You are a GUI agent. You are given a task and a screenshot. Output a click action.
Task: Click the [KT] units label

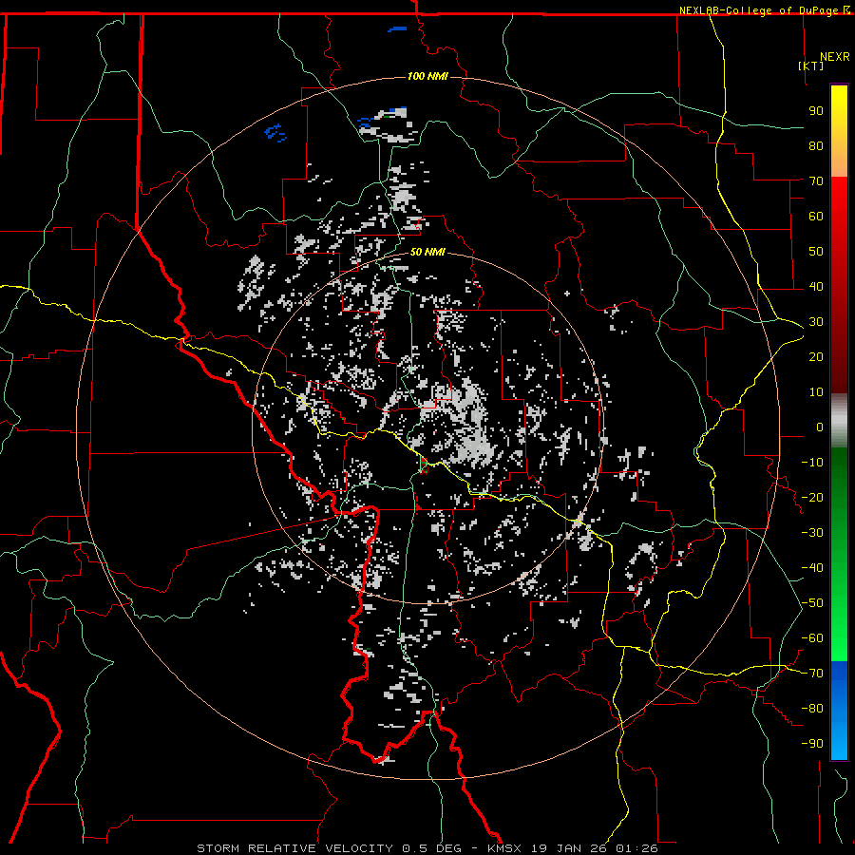[x=811, y=66]
